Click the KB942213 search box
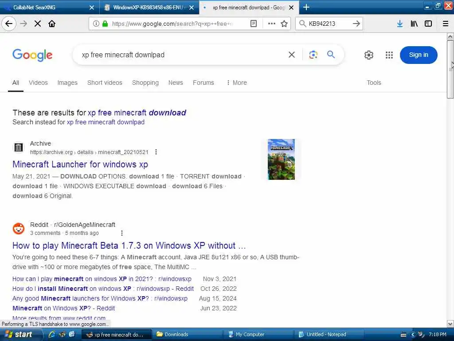 tap(329, 24)
